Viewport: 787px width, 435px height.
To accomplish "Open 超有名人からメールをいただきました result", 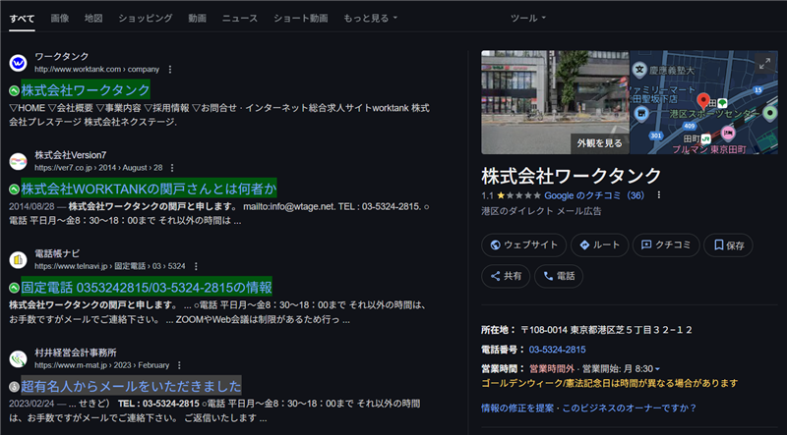I will 131,386.
